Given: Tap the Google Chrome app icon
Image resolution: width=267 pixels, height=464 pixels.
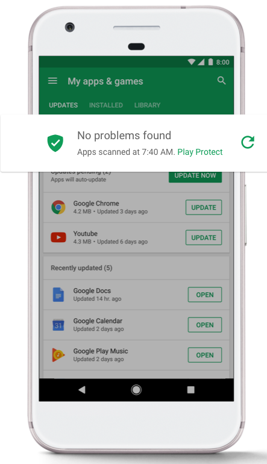Looking at the screenshot, I should 58,207.
